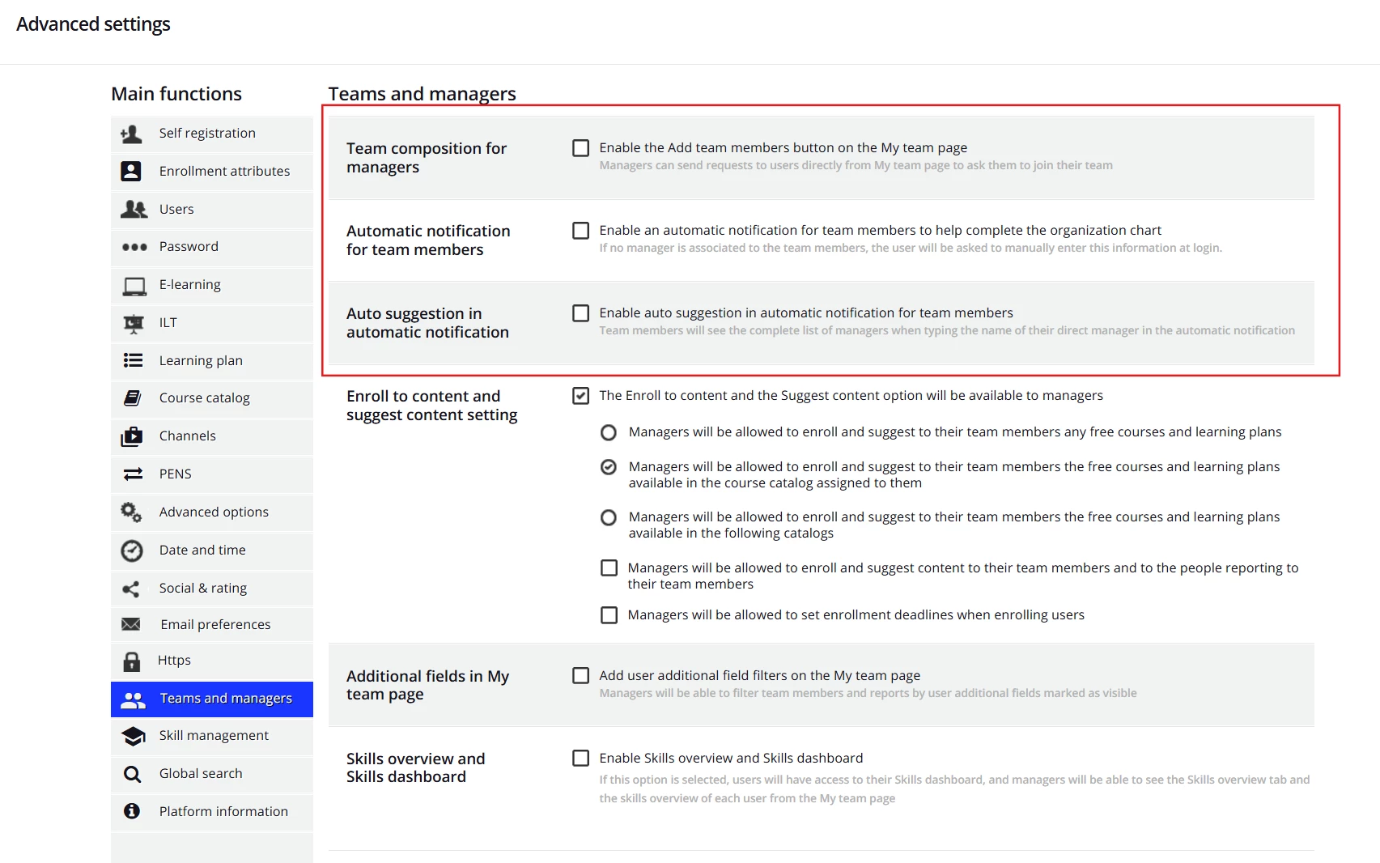Screen dimensions: 1380x863
Task: Open the Channels section
Action: point(188,436)
